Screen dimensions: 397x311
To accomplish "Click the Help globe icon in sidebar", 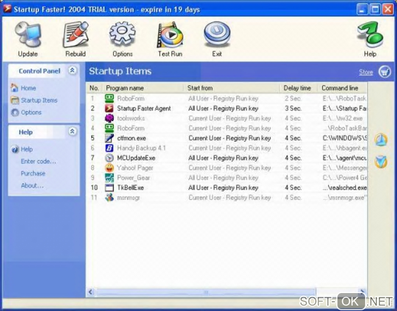I will pos(15,149).
